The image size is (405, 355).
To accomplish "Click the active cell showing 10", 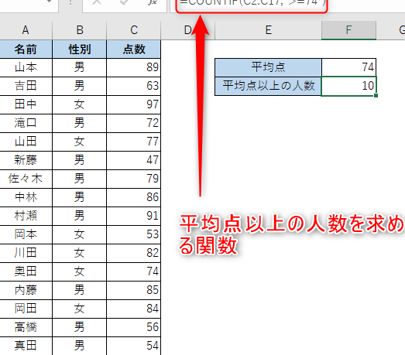I will [x=348, y=86].
